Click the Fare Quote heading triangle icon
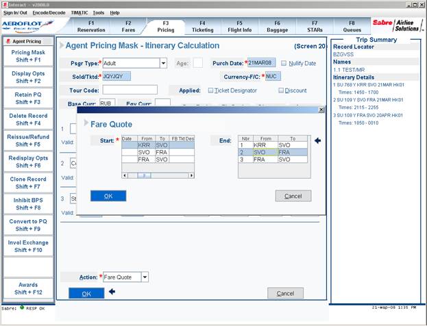 pos(86,123)
